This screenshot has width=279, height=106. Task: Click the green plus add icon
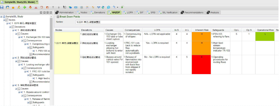click(24, 7)
